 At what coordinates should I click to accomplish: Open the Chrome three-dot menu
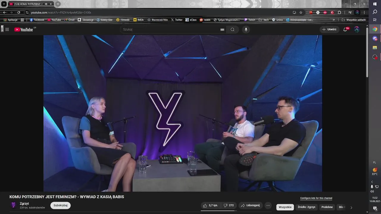[x=364, y=12]
